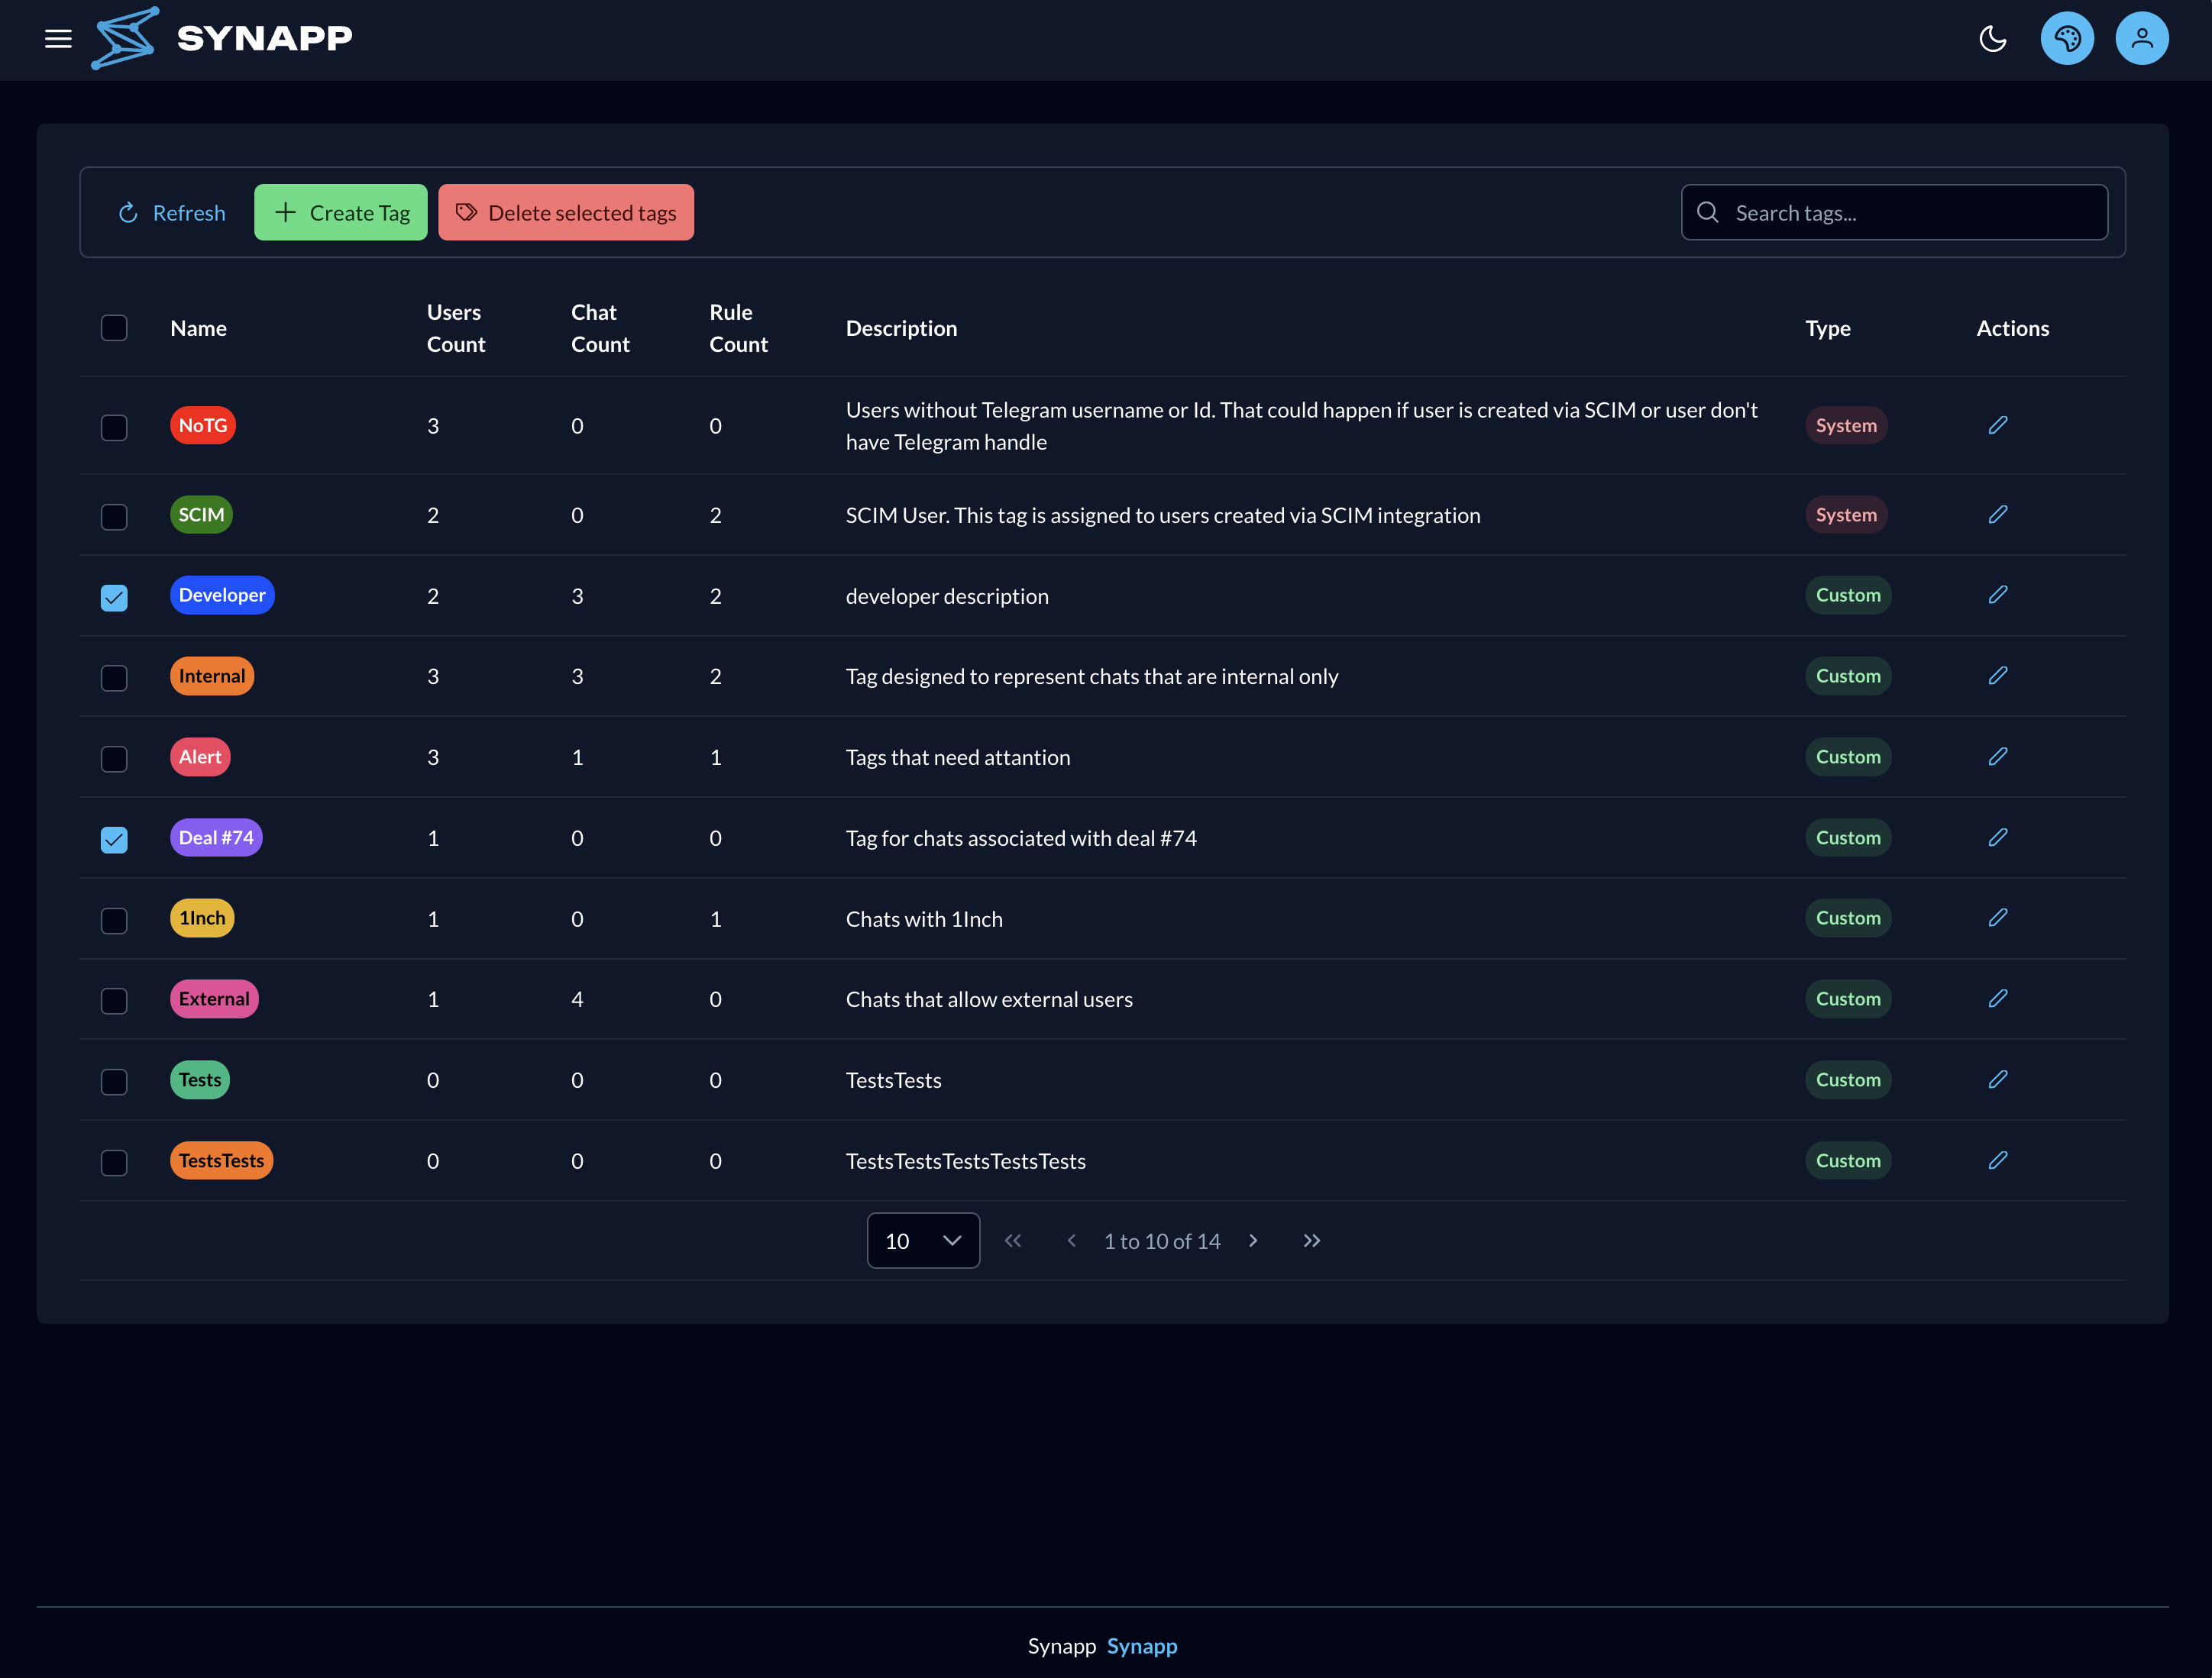The width and height of the screenshot is (2212, 1678).
Task: Go to previous page arrow
Action: click(1071, 1241)
